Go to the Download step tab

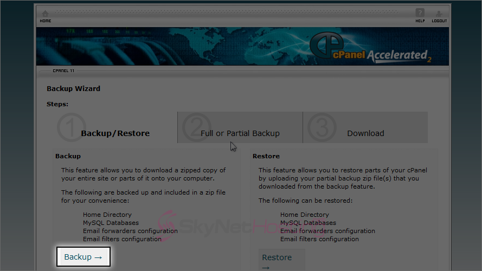(x=365, y=133)
